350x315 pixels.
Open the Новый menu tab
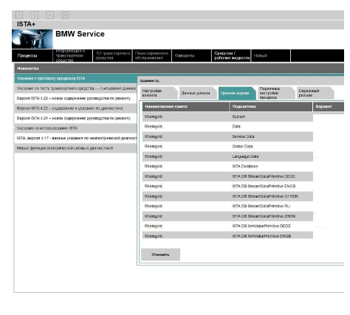[271, 55]
